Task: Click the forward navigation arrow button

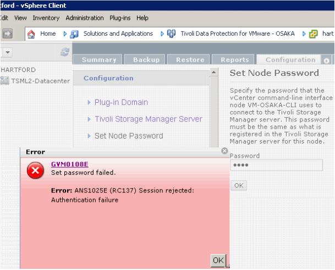Action: coord(7,34)
